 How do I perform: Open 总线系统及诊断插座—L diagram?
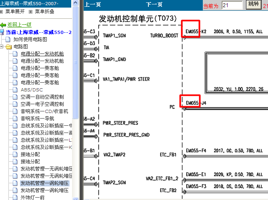(46, 140)
